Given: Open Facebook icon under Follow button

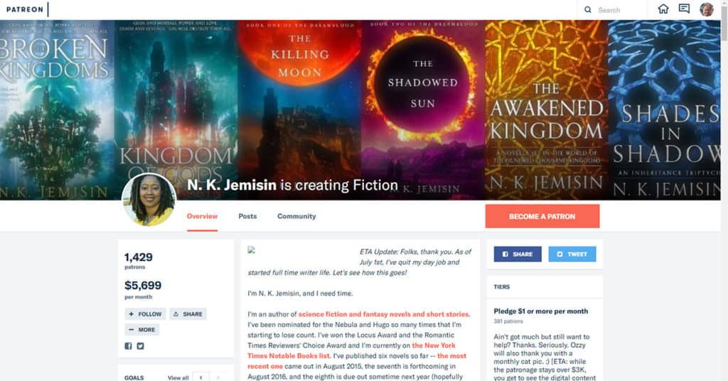Looking at the screenshot, I should point(128,345).
